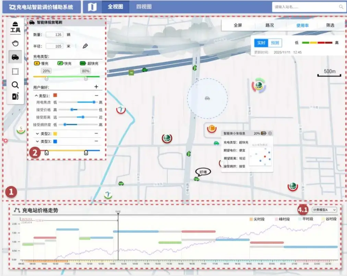Image resolution: width=347 pixels, height=276 pixels.
Task: Remove 类型2 using its minus button
Action: click(x=96, y=133)
